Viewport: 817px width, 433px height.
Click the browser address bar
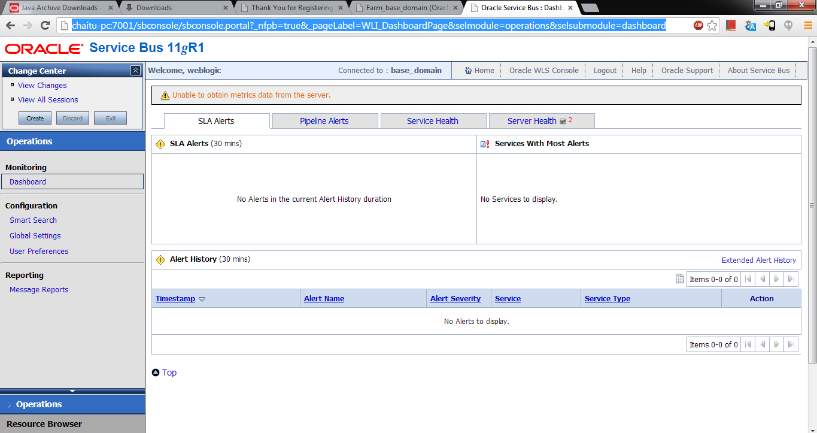[x=359, y=25]
